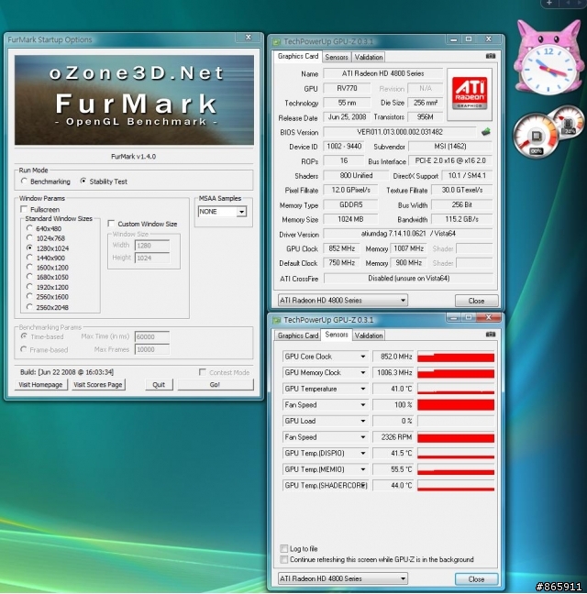Image resolution: width=587 pixels, height=594 pixels.
Task: Click camera screenshot icon in upper GPU-Z window
Action: [490, 56]
